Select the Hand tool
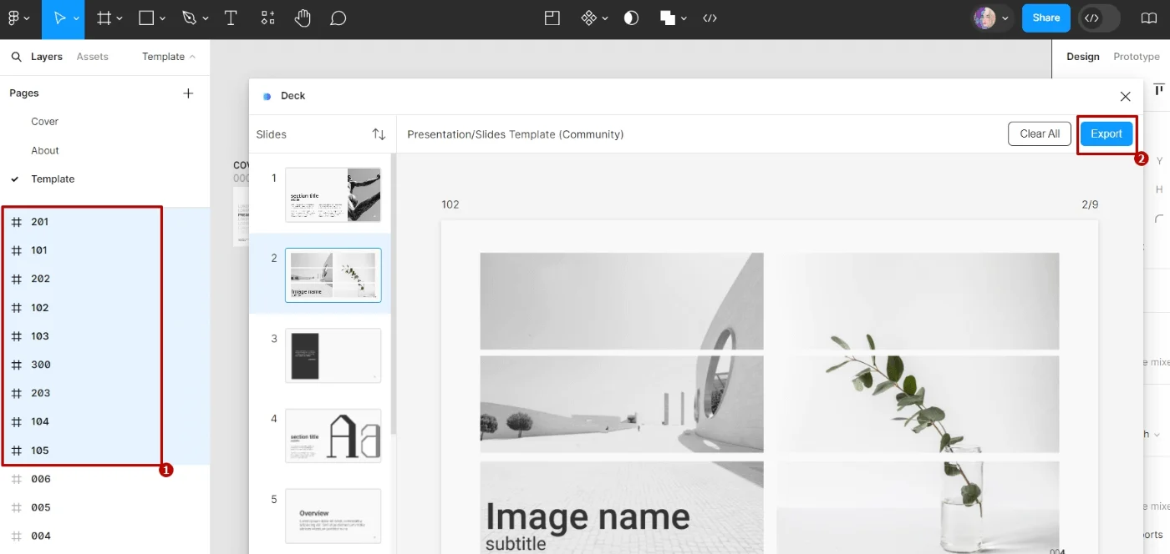The height and width of the screenshot is (554, 1170). coord(303,18)
